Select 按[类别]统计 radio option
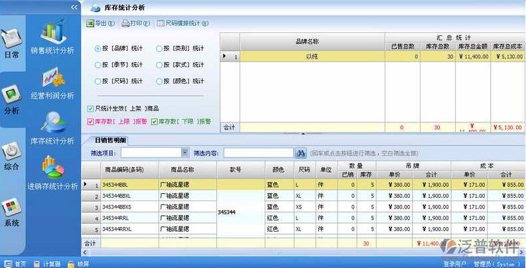 pos(159,48)
